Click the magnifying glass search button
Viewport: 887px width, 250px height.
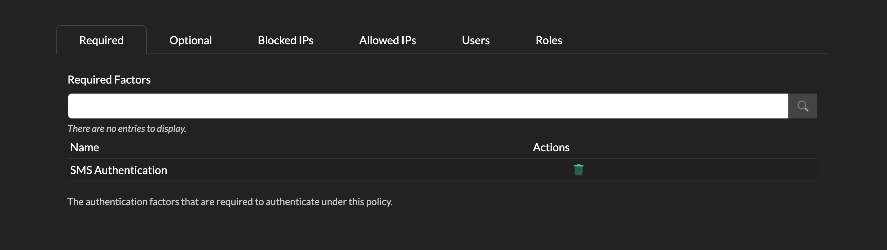point(803,106)
